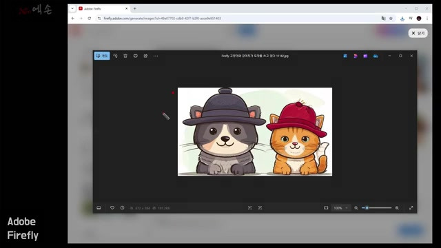Open the media control icon in Chrome toolbar

(411, 19)
